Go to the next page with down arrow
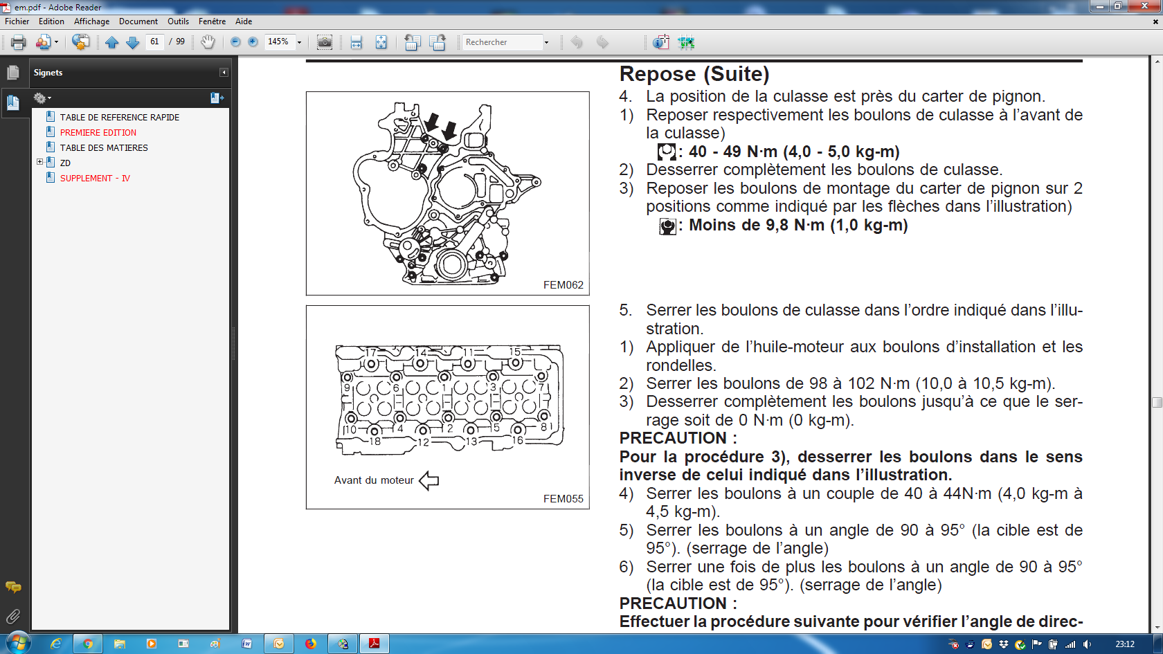 tap(132, 42)
